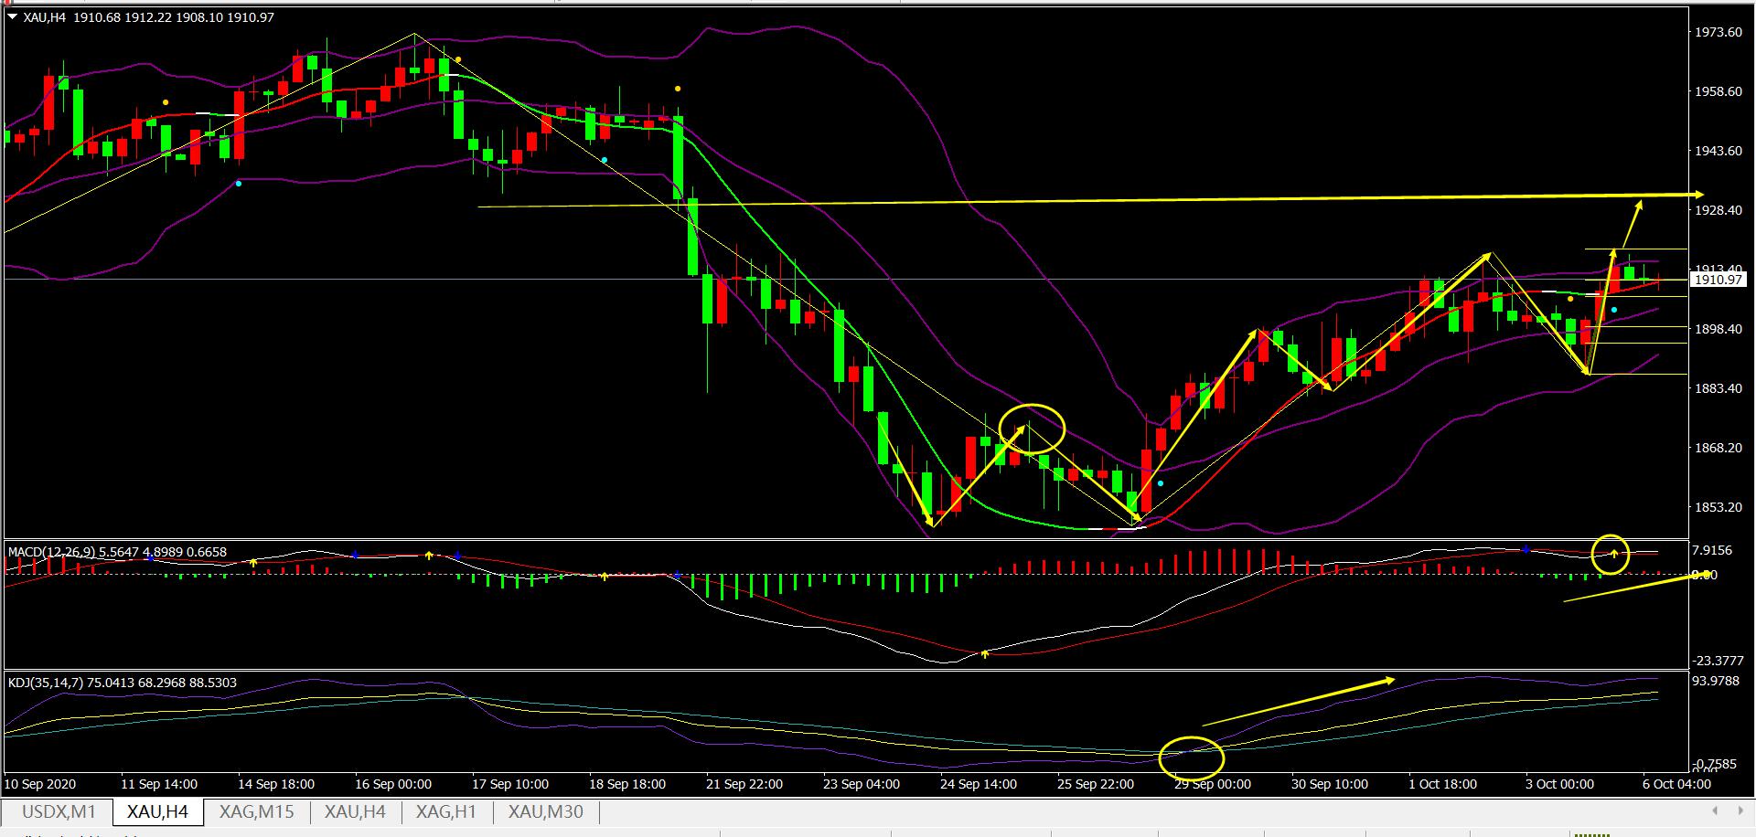Click the KDJ(35,14,7) indicator label
Image resolution: width=1756 pixels, height=837 pixels.
122,683
